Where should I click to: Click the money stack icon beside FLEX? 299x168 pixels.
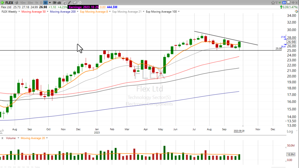[17, 3]
